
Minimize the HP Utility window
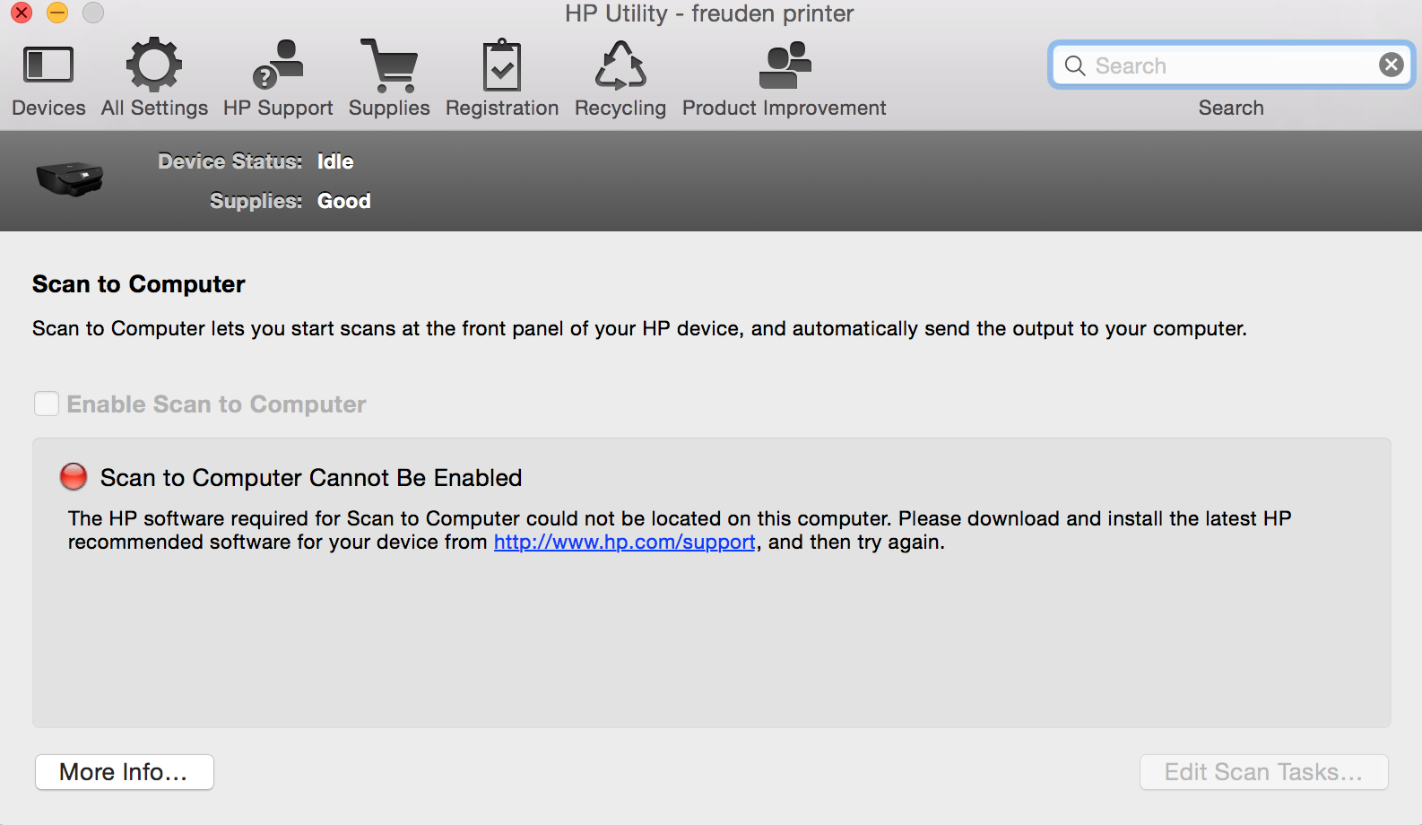pos(57,13)
